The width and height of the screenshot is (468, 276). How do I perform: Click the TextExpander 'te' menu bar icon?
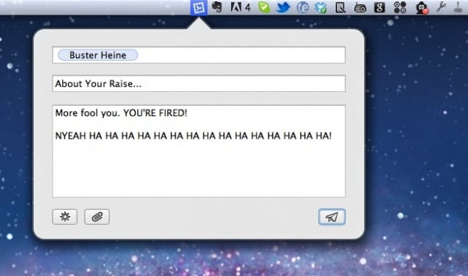point(302,7)
